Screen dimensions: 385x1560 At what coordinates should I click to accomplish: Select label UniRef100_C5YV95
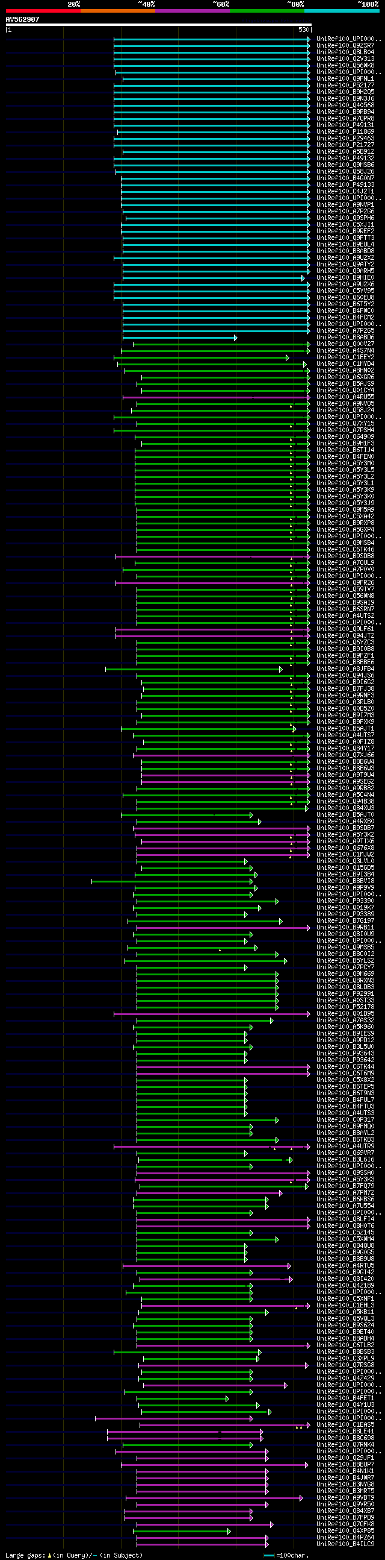click(x=345, y=291)
